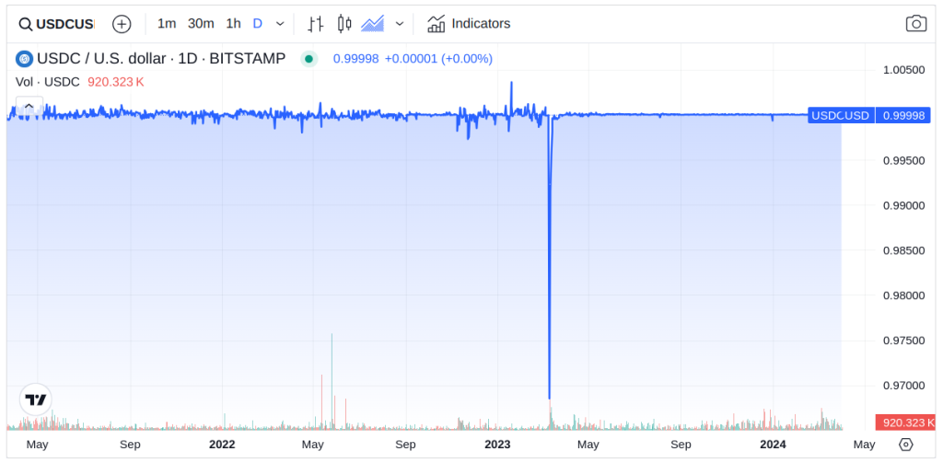Click the 0.98500 price scale label
943x463 pixels.
click(904, 250)
